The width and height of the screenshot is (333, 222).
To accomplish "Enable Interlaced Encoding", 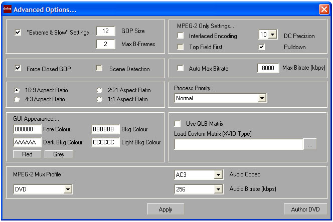I will coord(181,36).
